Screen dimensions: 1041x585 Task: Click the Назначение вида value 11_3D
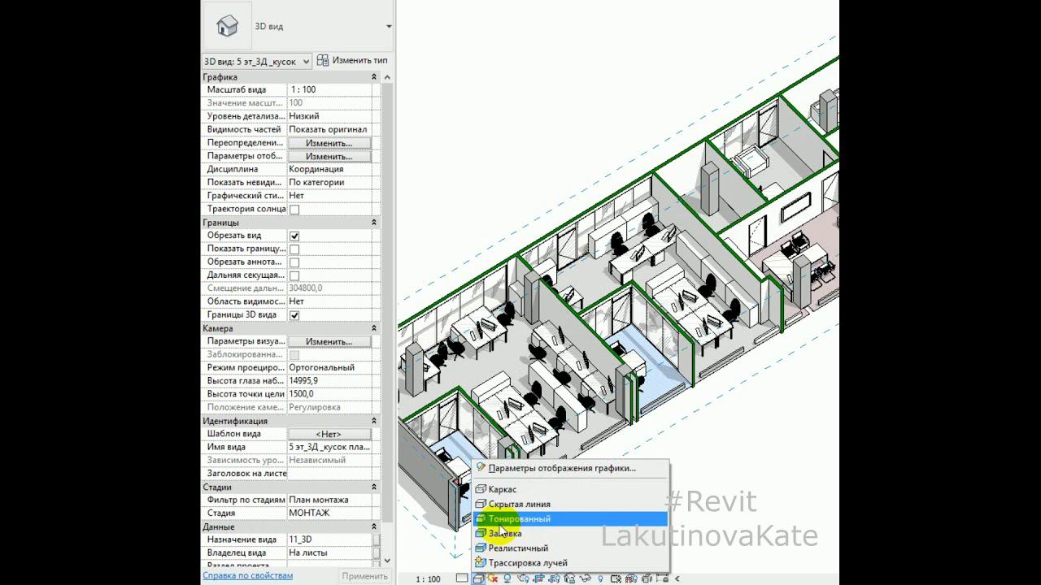coord(329,539)
